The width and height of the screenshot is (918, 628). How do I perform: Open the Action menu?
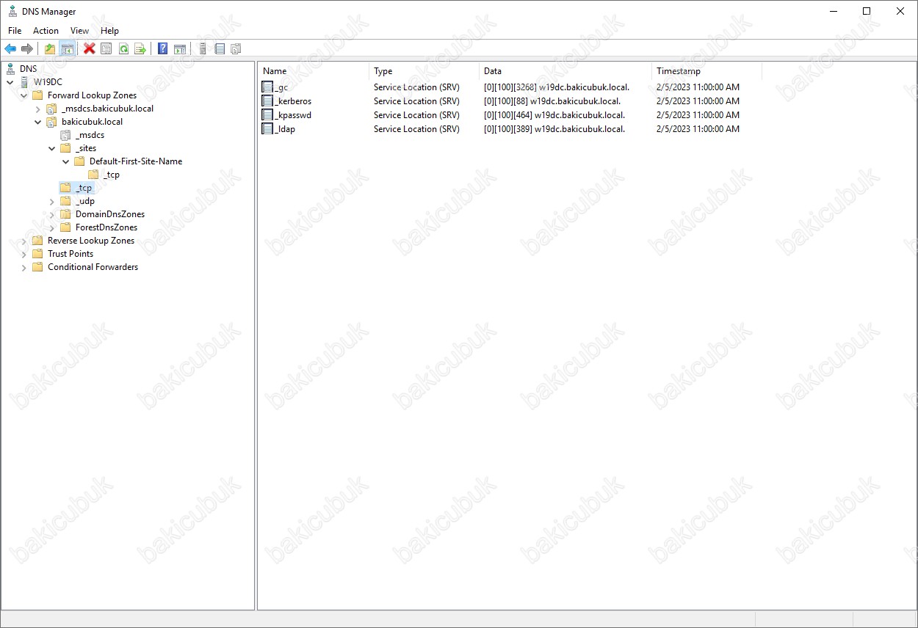point(46,31)
